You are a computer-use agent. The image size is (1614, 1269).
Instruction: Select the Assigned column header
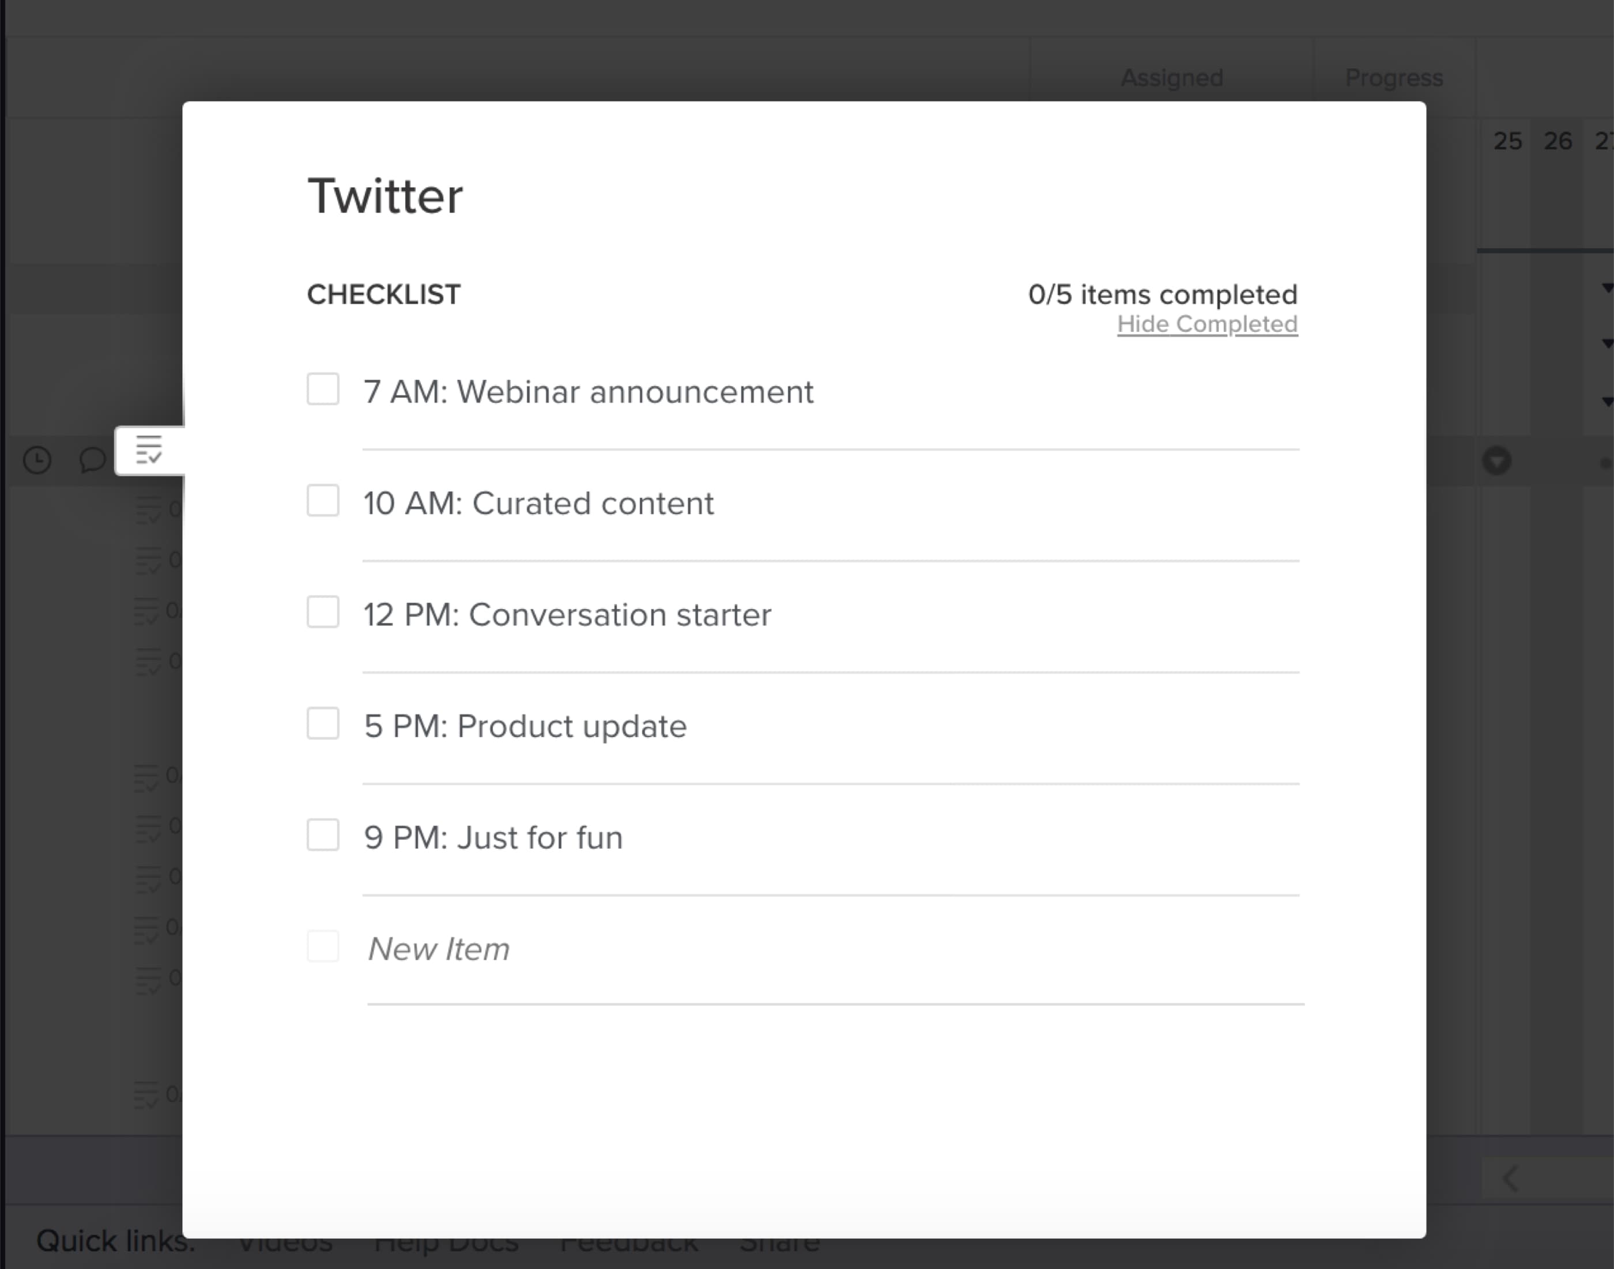click(1171, 77)
